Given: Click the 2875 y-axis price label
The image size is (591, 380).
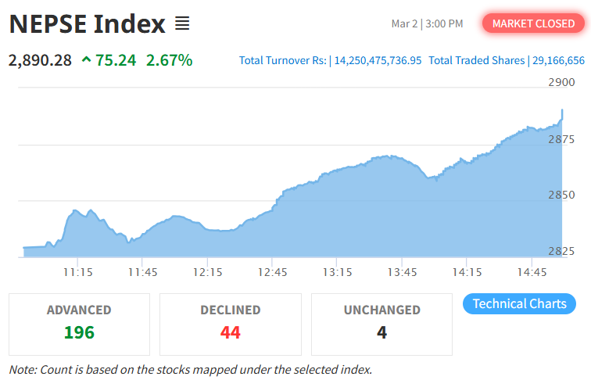Looking at the screenshot, I should [562, 139].
